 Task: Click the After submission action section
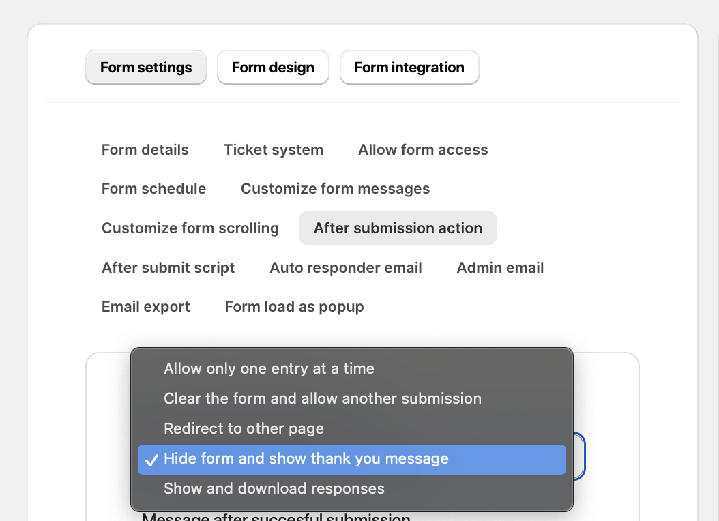(398, 228)
